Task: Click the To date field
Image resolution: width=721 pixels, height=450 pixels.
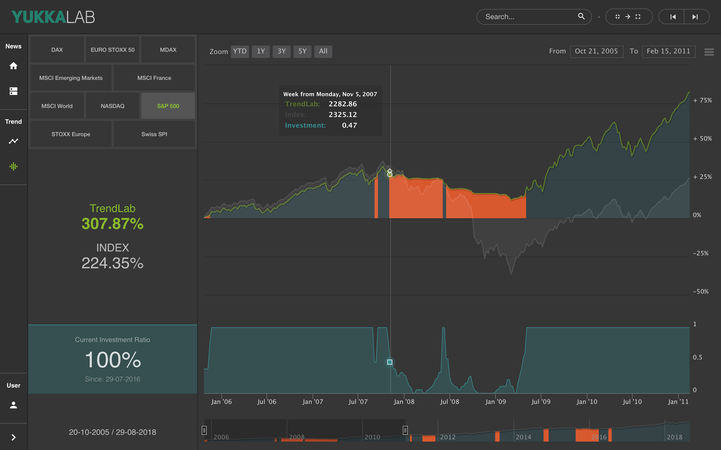Action: tap(669, 51)
